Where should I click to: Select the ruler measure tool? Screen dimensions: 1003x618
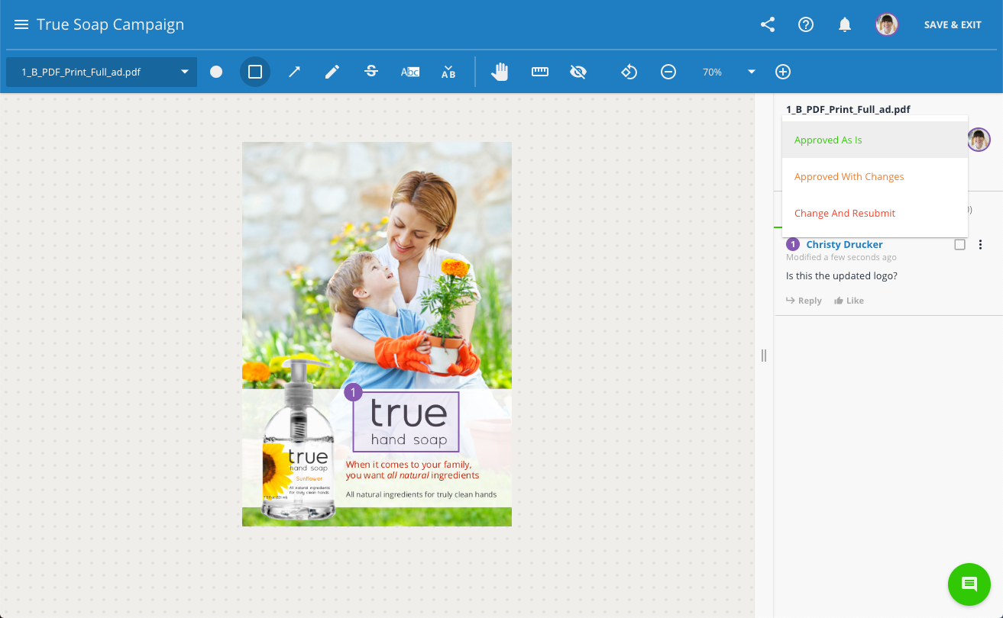tap(540, 72)
